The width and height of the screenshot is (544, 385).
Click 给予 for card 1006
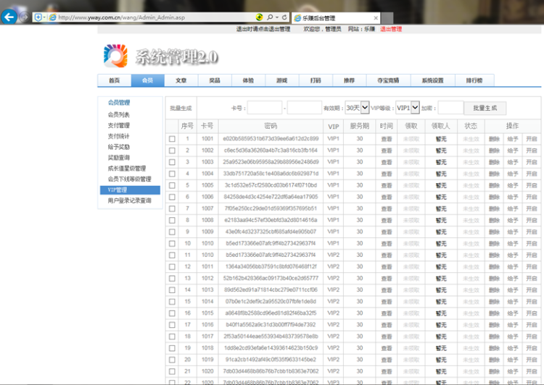pos(513,197)
